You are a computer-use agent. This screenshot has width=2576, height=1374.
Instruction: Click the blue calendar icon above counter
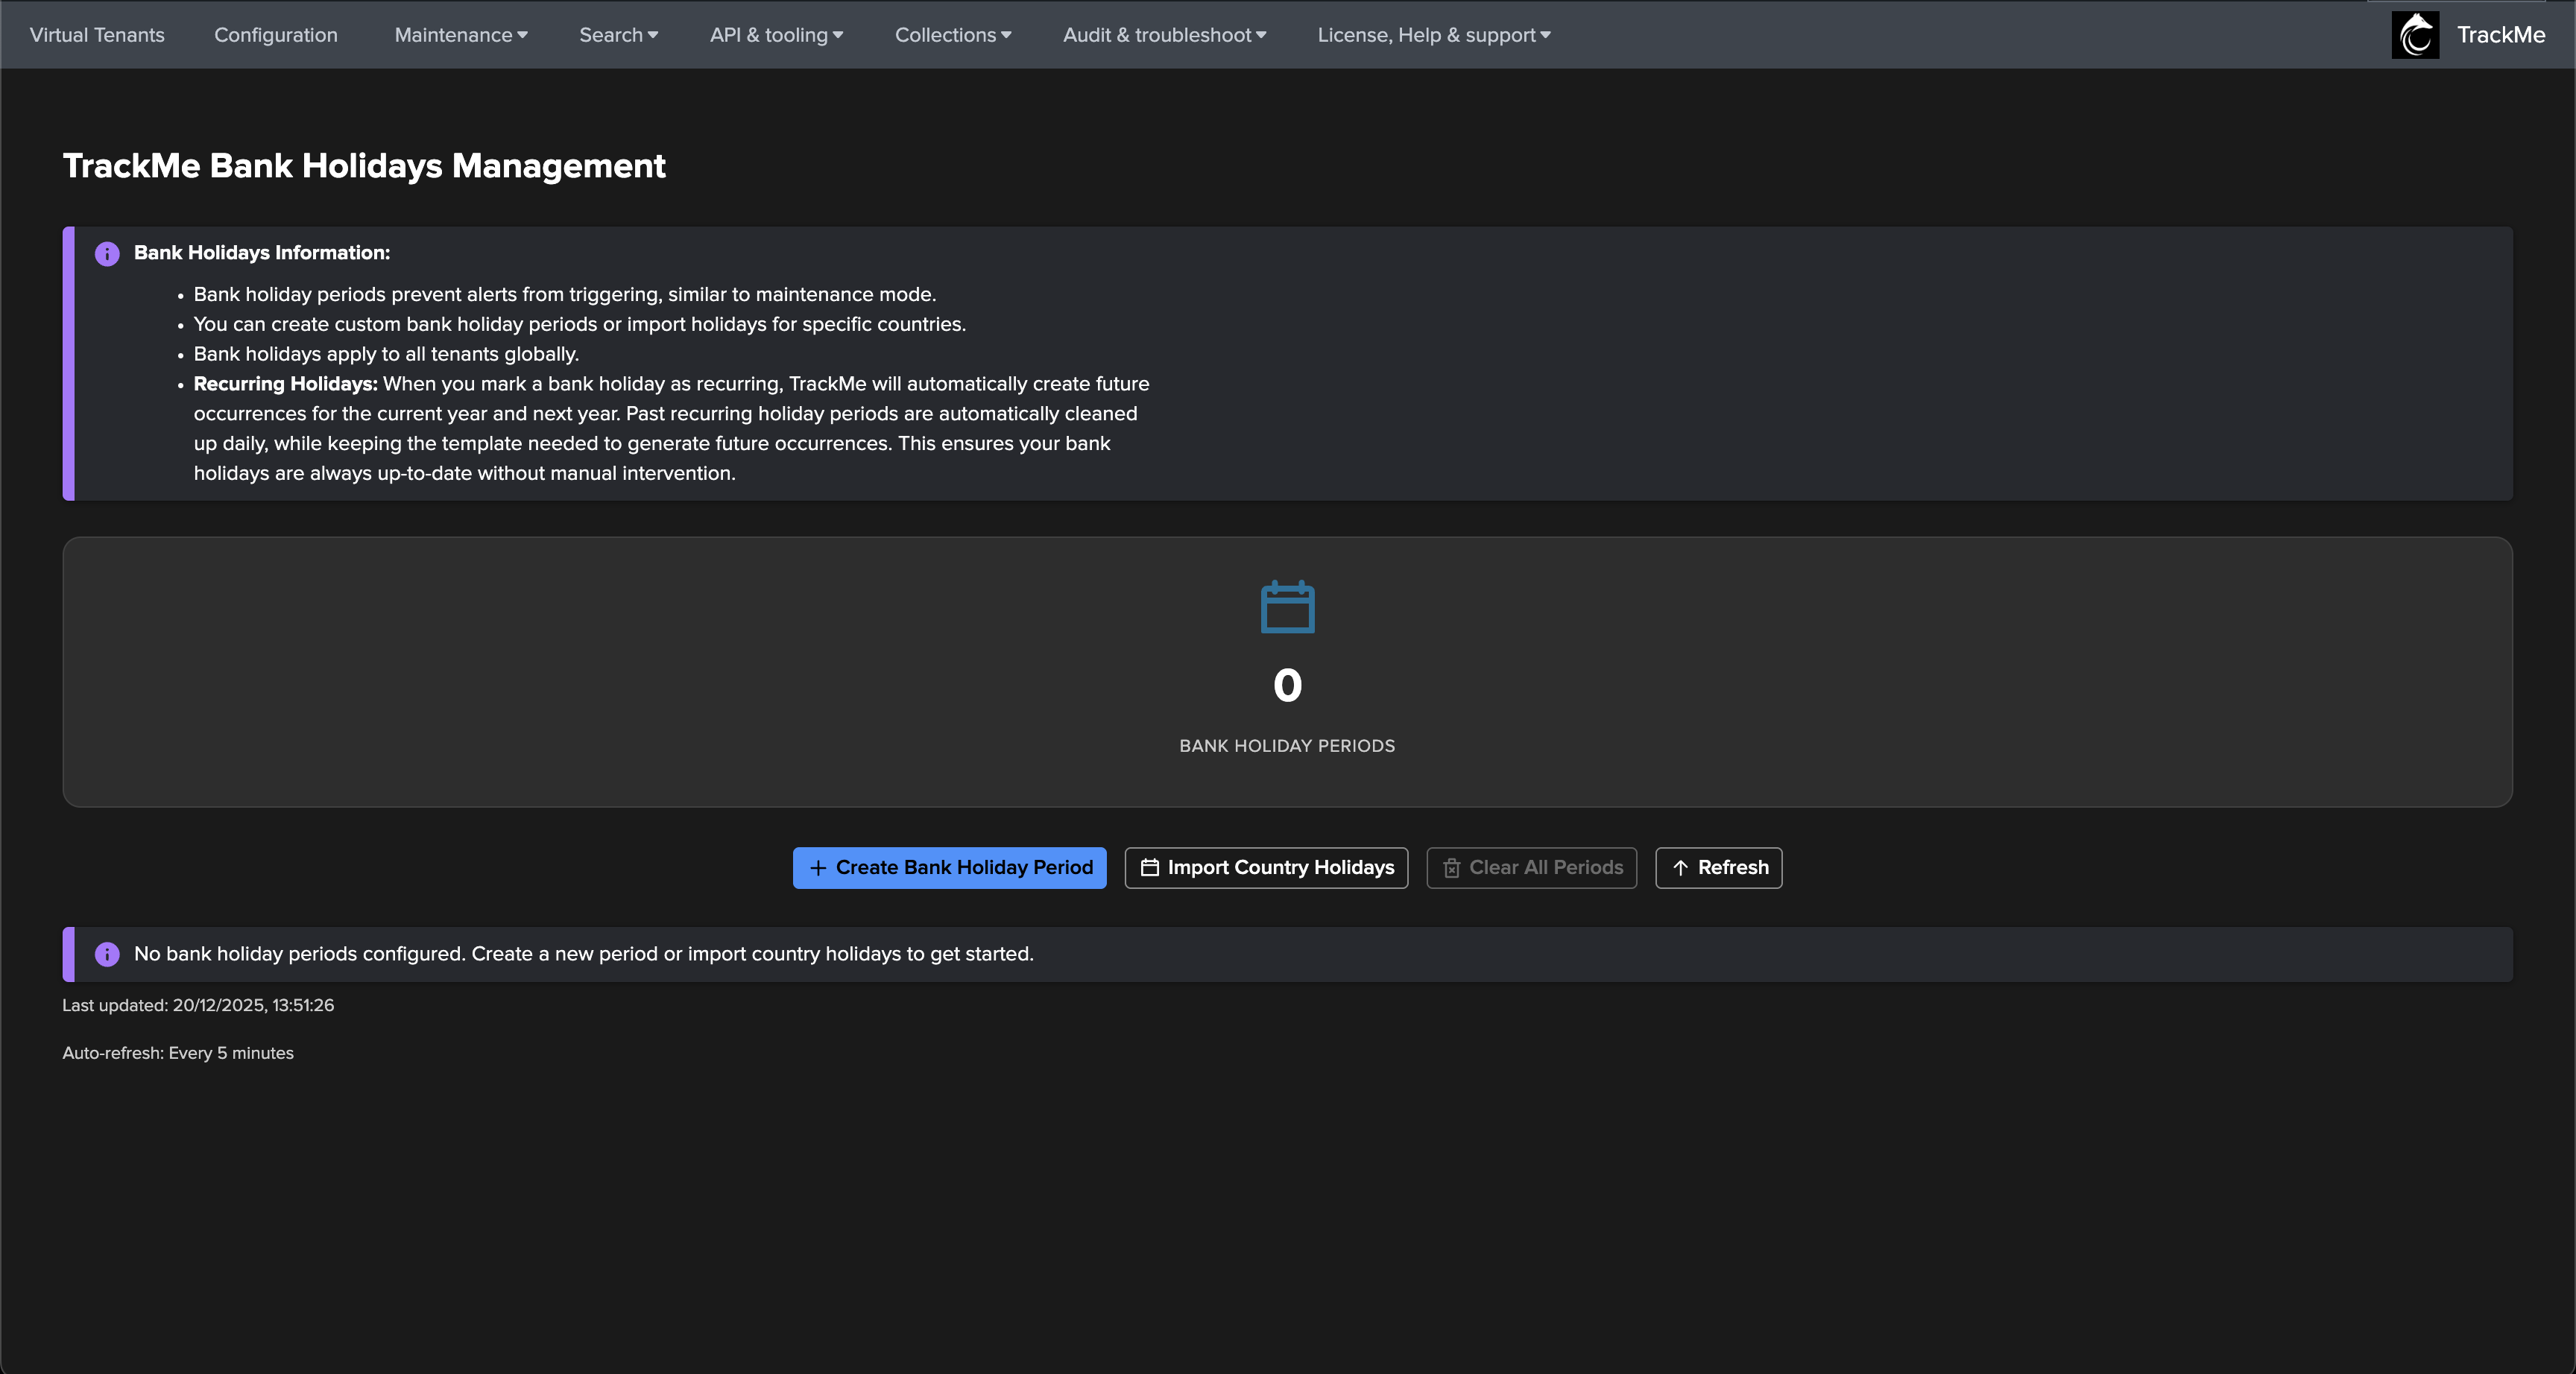[1287, 607]
